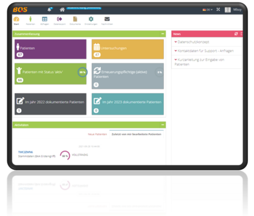Click the BQS logo

tap(20, 10)
